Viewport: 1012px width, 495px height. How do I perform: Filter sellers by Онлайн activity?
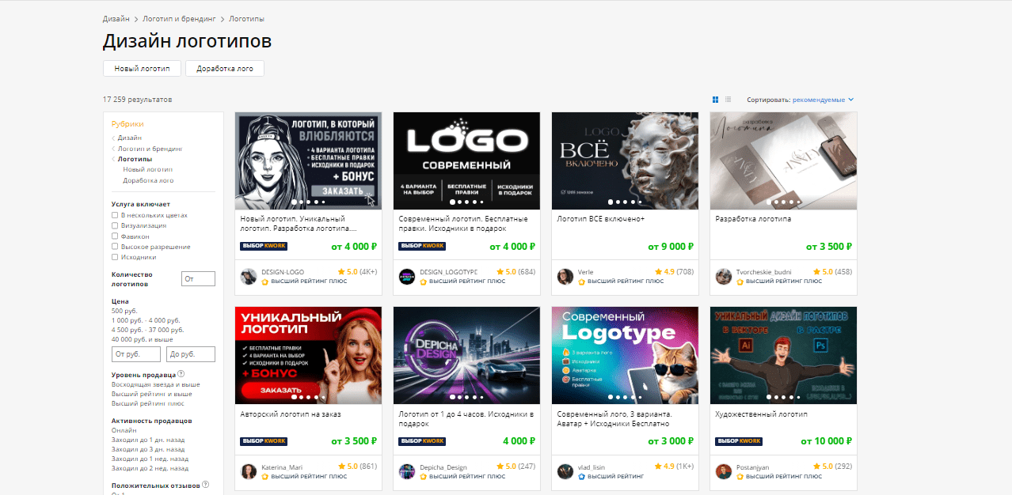pyautogui.click(x=124, y=431)
